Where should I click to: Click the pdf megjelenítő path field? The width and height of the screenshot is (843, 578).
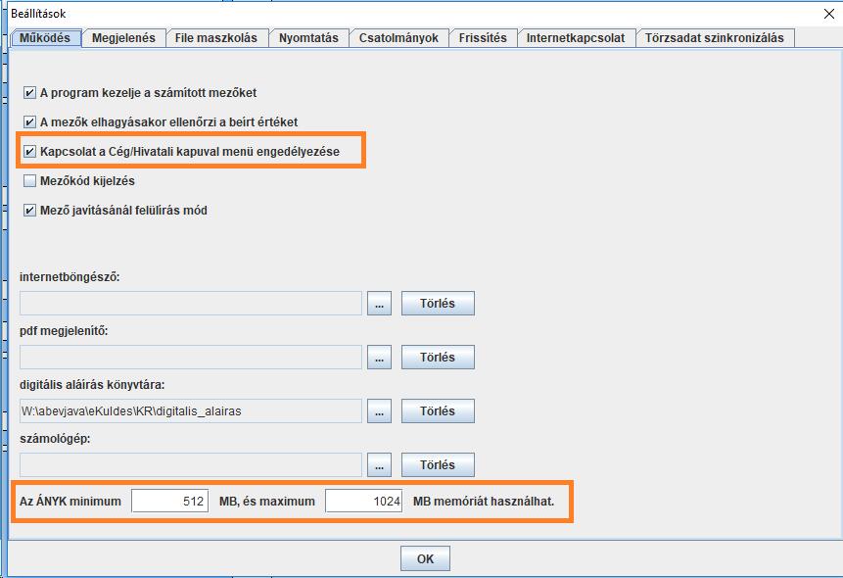click(191, 358)
